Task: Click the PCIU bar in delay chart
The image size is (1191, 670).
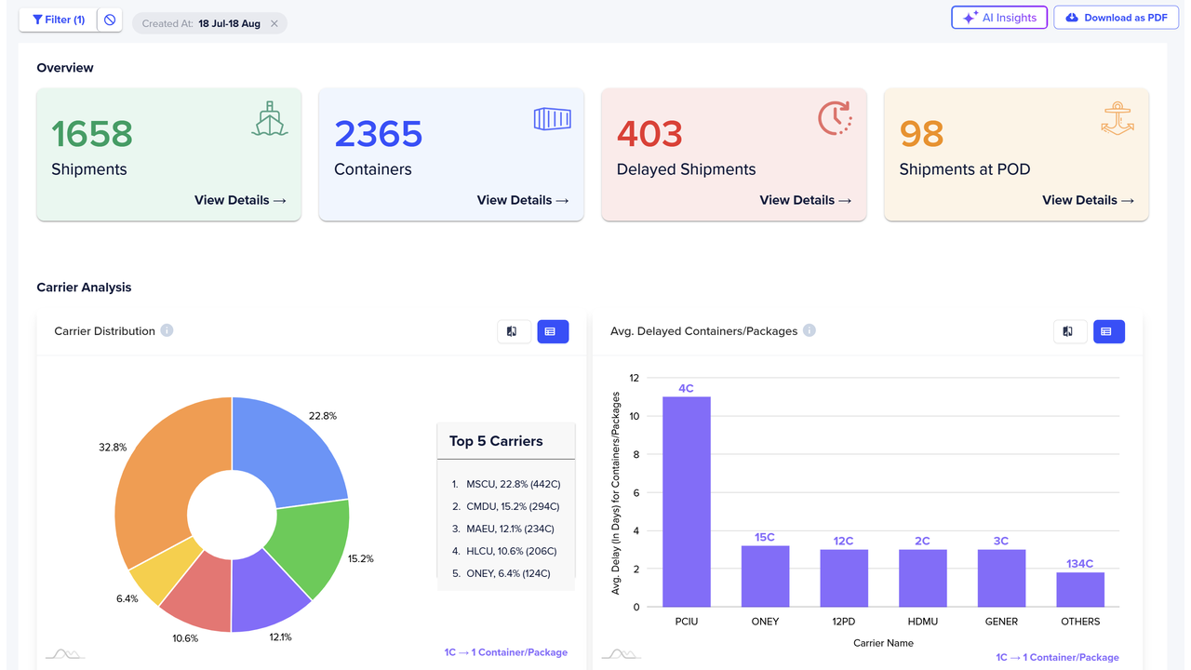Action: click(x=687, y=502)
